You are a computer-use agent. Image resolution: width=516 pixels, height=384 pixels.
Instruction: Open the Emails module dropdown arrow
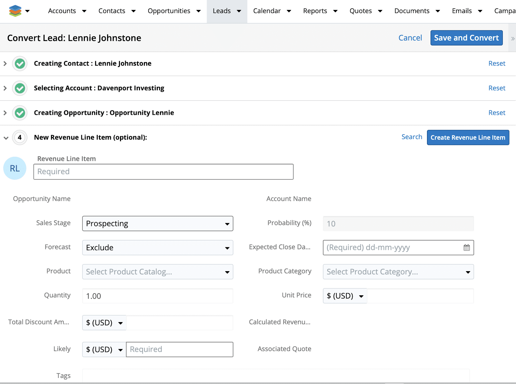point(480,11)
